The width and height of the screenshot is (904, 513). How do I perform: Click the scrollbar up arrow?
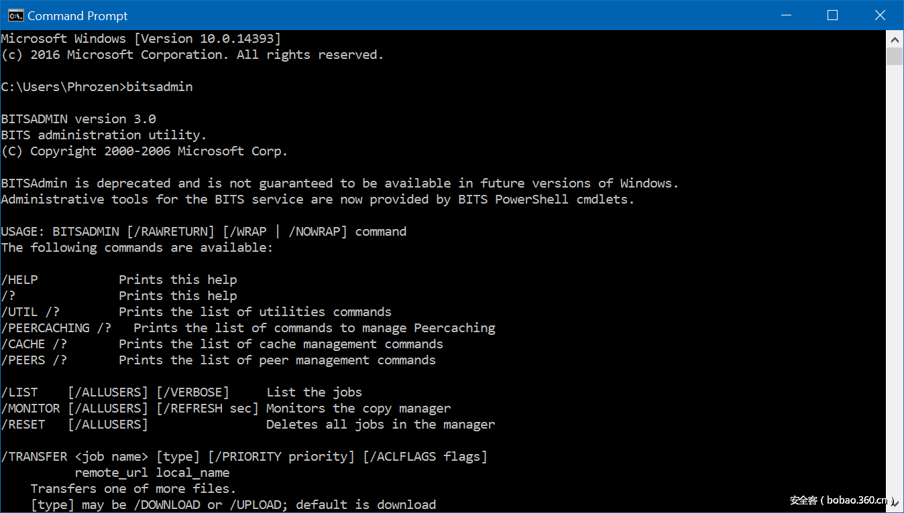click(x=895, y=38)
